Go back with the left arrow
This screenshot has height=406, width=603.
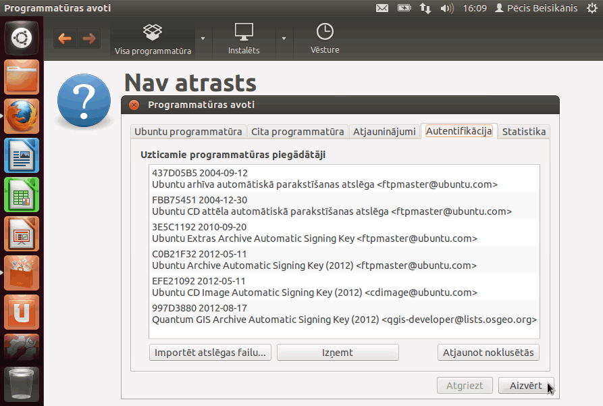tap(65, 39)
